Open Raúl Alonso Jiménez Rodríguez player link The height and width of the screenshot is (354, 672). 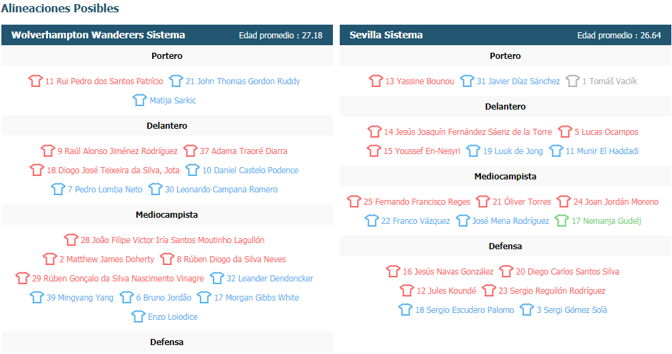(117, 151)
